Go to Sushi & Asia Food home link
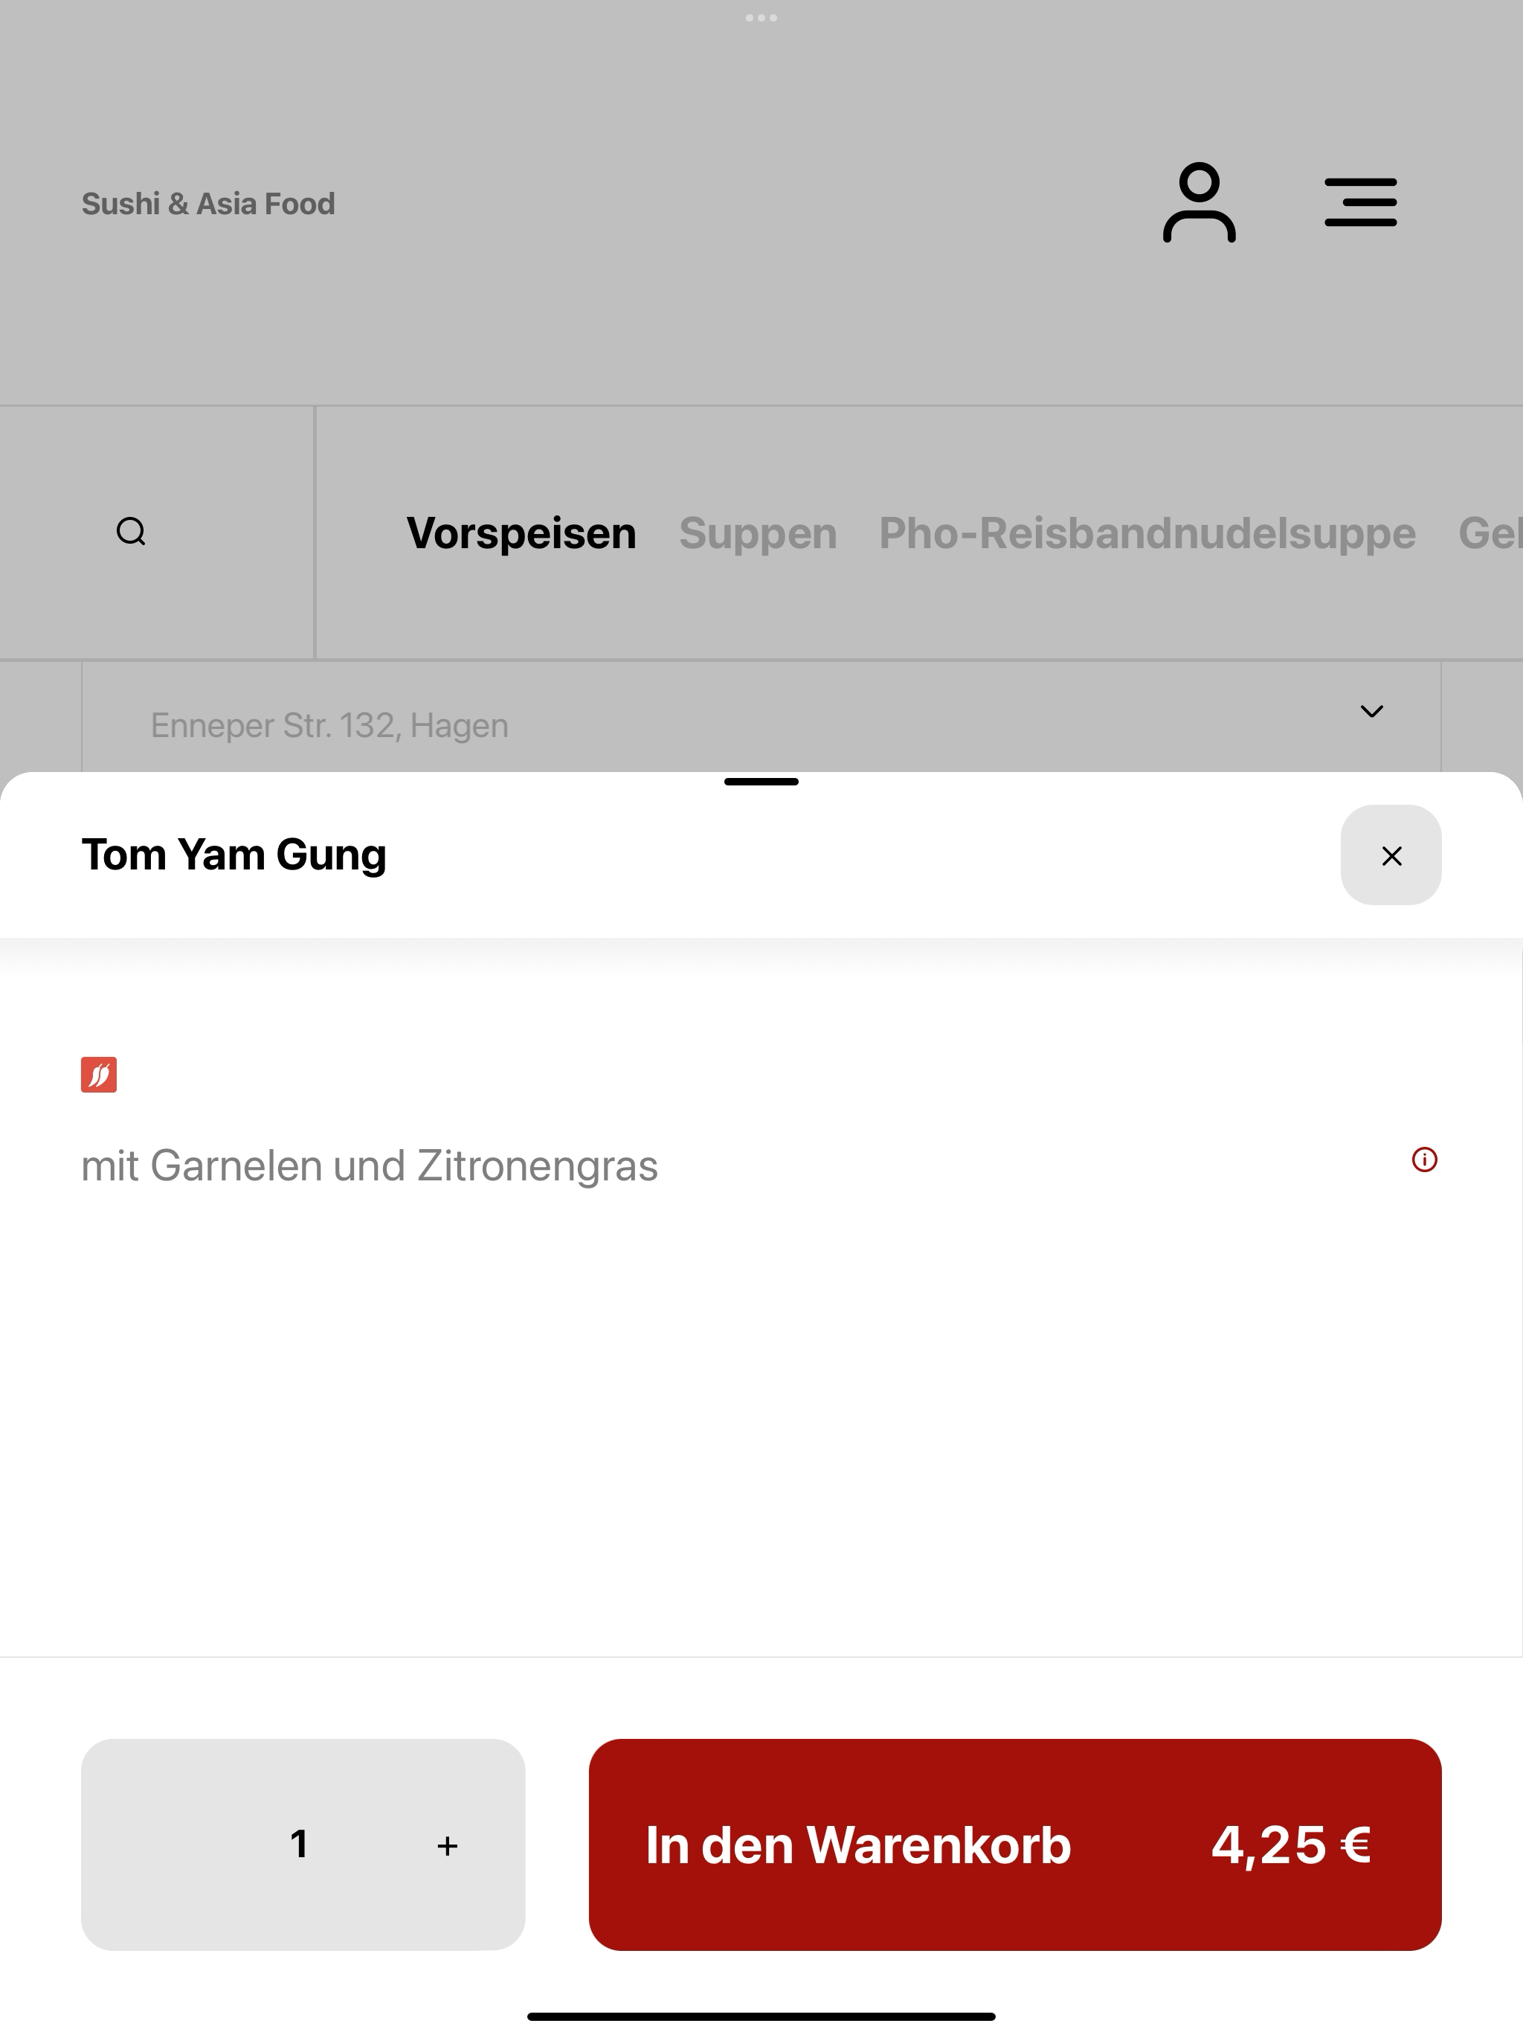Image resolution: width=1523 pixels, height=2032 pixels. click(208, 203)
